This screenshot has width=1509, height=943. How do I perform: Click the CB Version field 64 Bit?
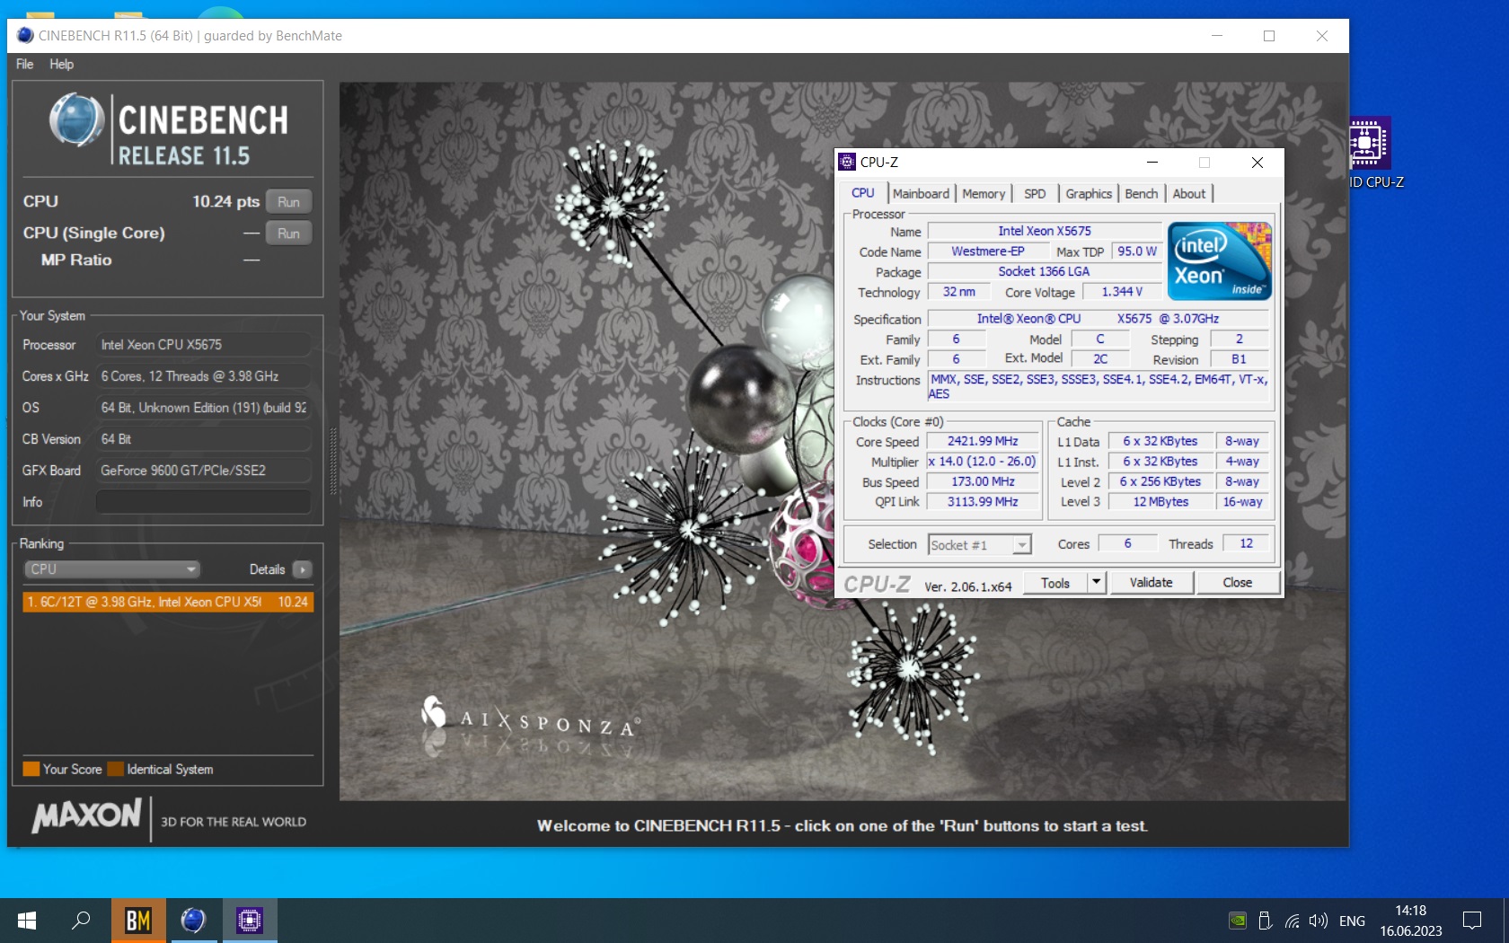pyautogui.click(x=204, y=439)
